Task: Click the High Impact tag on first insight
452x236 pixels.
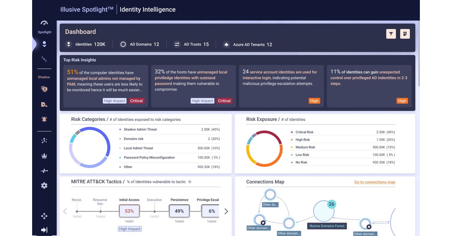Action: (114, 100)
